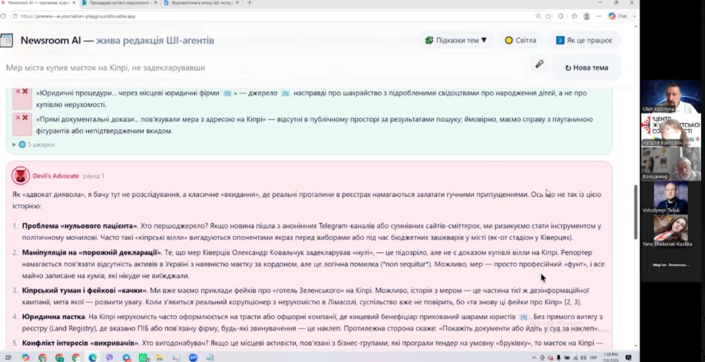The image size is (705, 362).
Task: Click the bold text 'Юридична пастка'
Action: coord(52,317)
